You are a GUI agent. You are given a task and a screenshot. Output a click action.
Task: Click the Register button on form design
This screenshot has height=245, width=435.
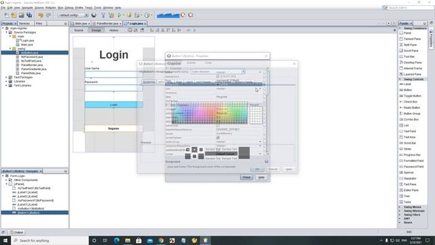(x=114, y=129)
